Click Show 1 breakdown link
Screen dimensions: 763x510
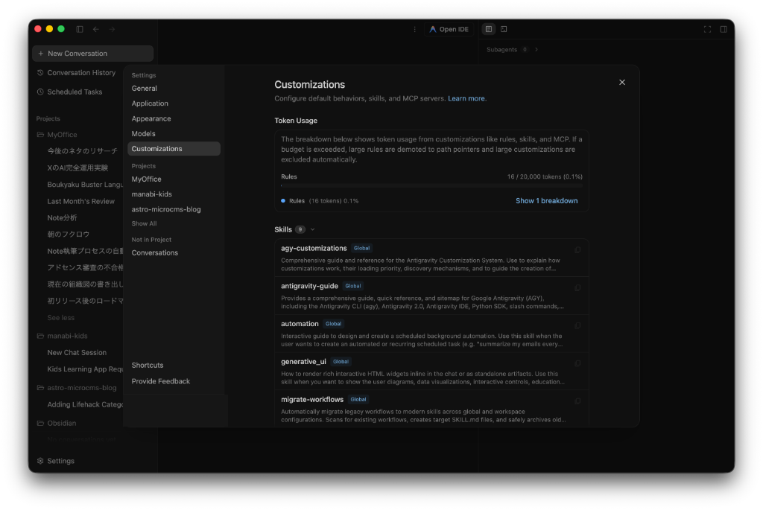click(546, 201)
